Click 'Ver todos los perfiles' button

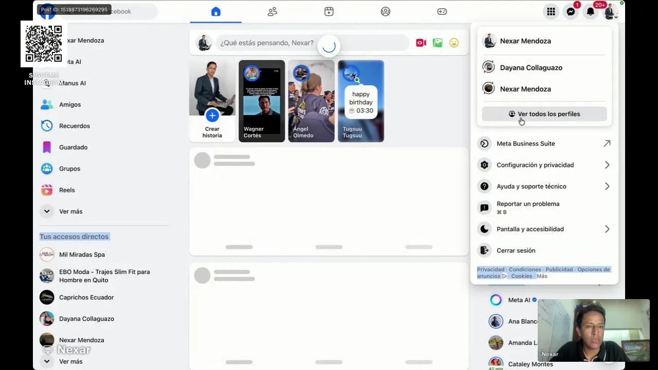pos(544,114)
